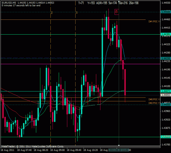This screenshot has height=153, width=171.
Task: Click the highlighted 1.44000 price tag
Action: (166, 105)
